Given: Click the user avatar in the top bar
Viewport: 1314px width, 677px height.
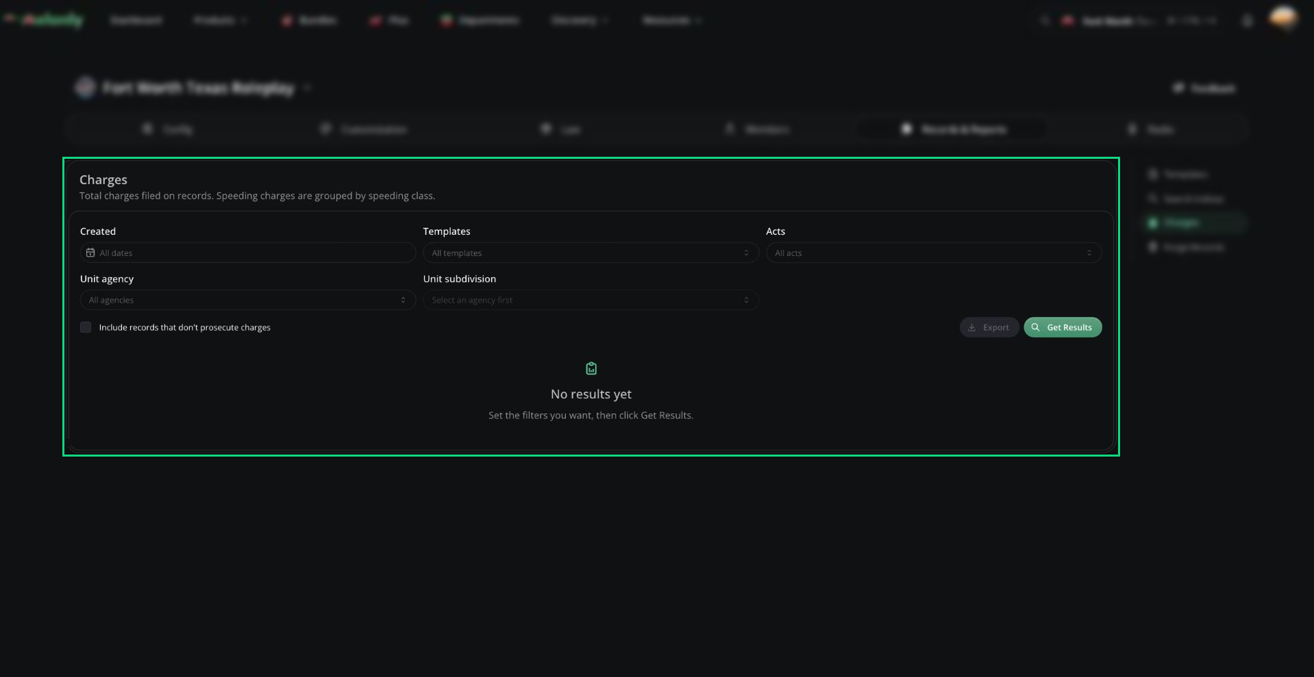Looking at the screenshot, I should pyautogui.click(x=1282, y=18).
